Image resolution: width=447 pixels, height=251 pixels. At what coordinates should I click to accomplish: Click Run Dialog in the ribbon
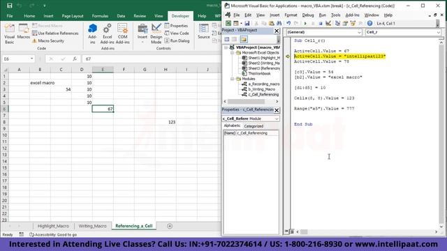(x=177, y=40)
